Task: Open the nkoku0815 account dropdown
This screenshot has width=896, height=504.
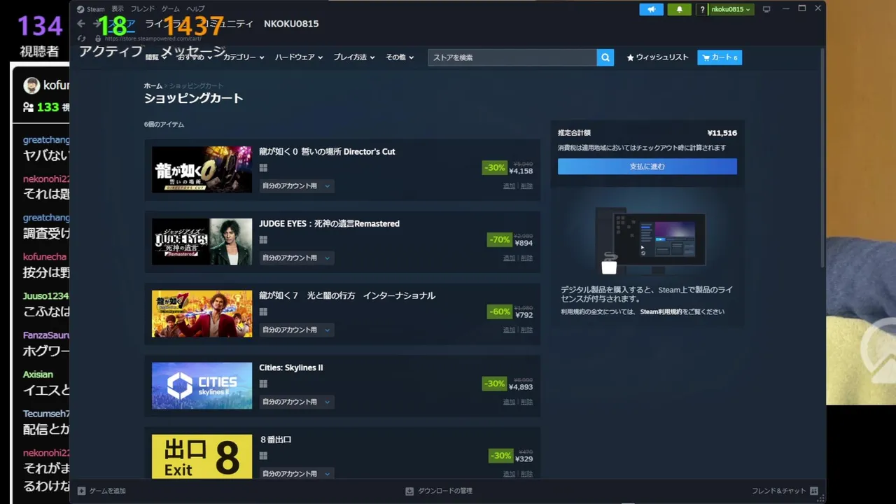Action: click(x=731, y=9)
